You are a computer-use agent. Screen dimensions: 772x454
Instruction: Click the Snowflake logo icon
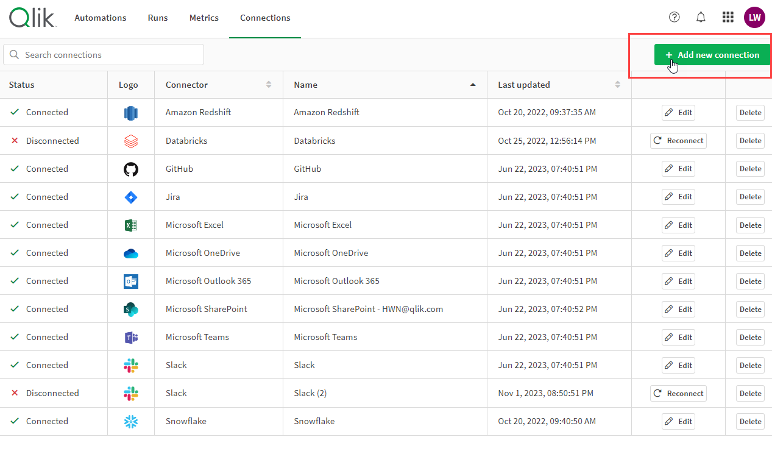[131, 421]
